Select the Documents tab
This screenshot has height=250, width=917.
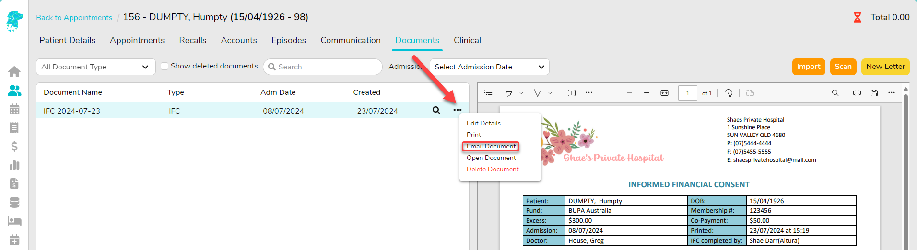[417, 40]
